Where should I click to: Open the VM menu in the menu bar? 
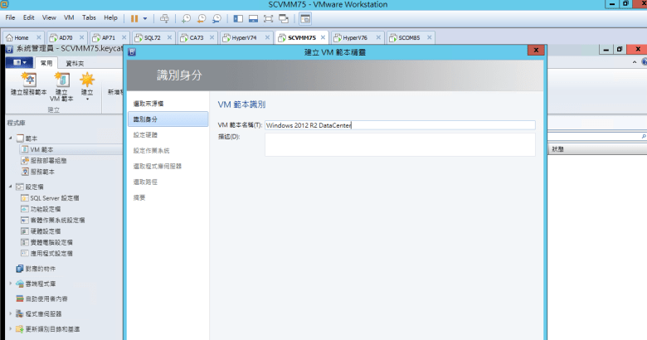click(69, 17)
